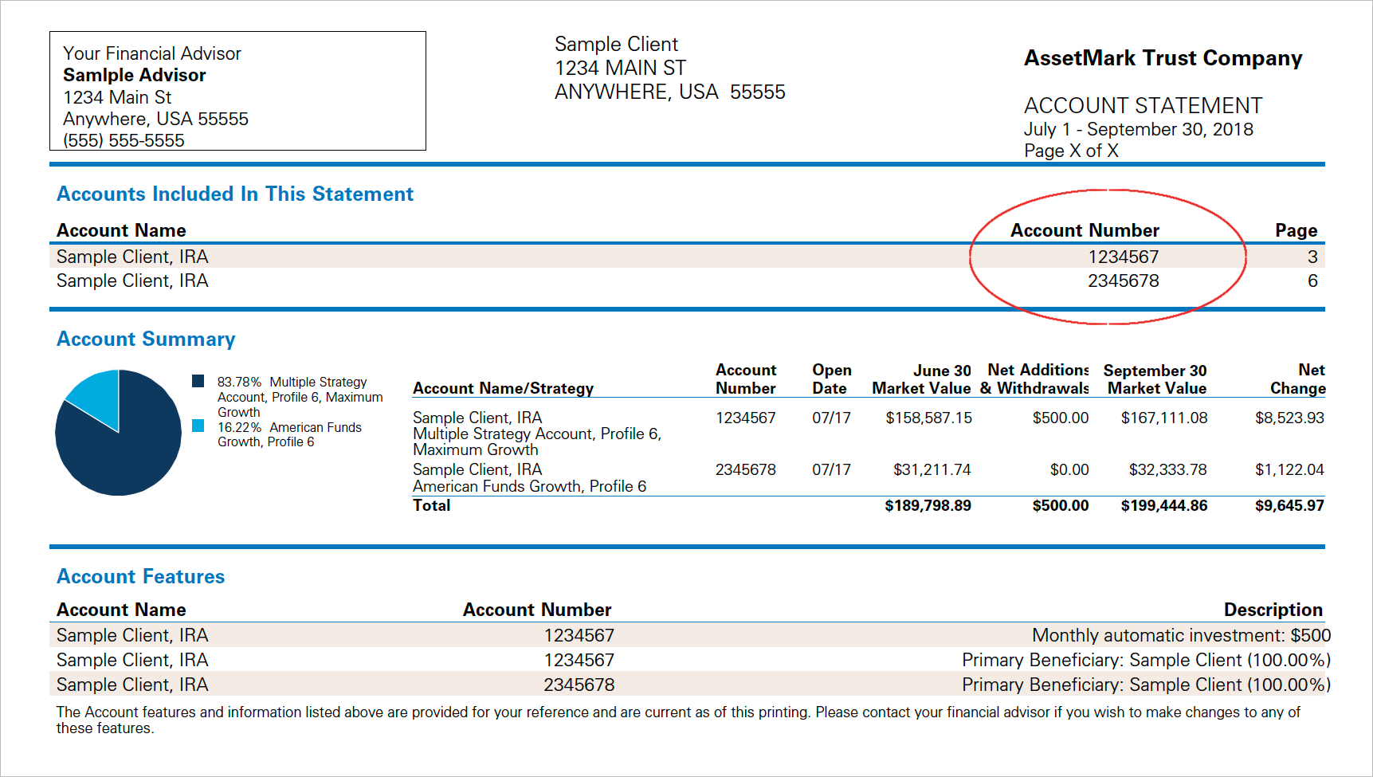Click the September 30 Market Value header
Viewport: 1373px width, 777px height.
[x=1155, y=379]
